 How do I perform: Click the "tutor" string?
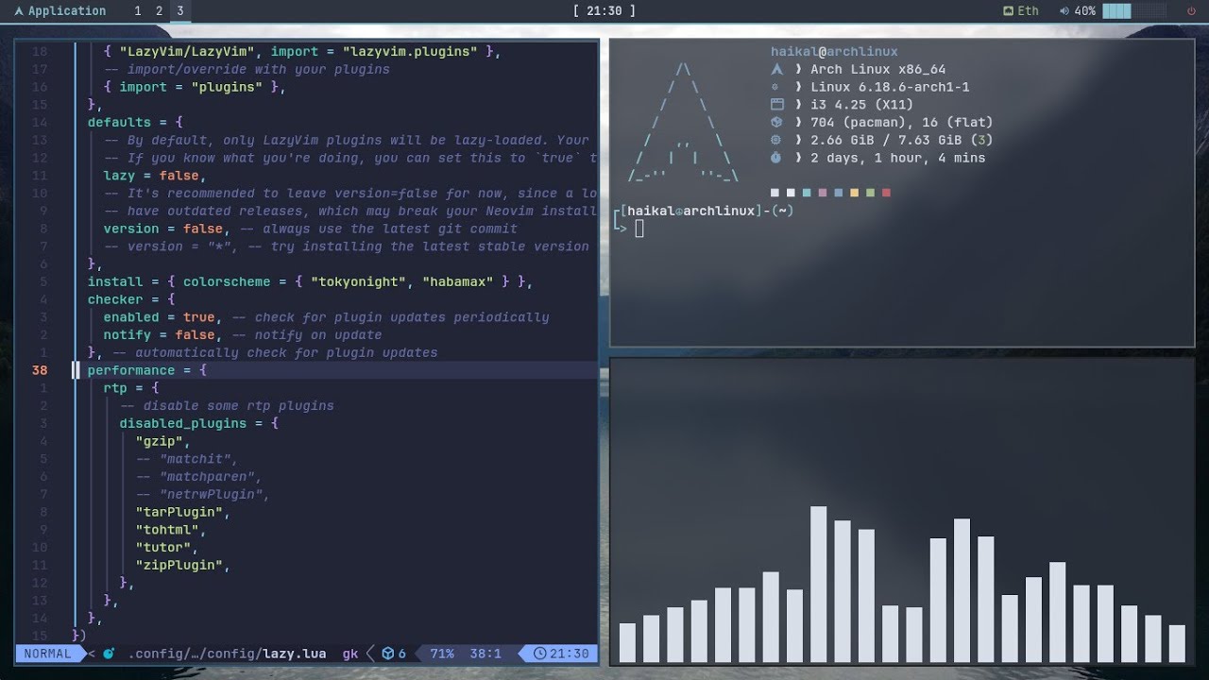click(x=163, y=548)
